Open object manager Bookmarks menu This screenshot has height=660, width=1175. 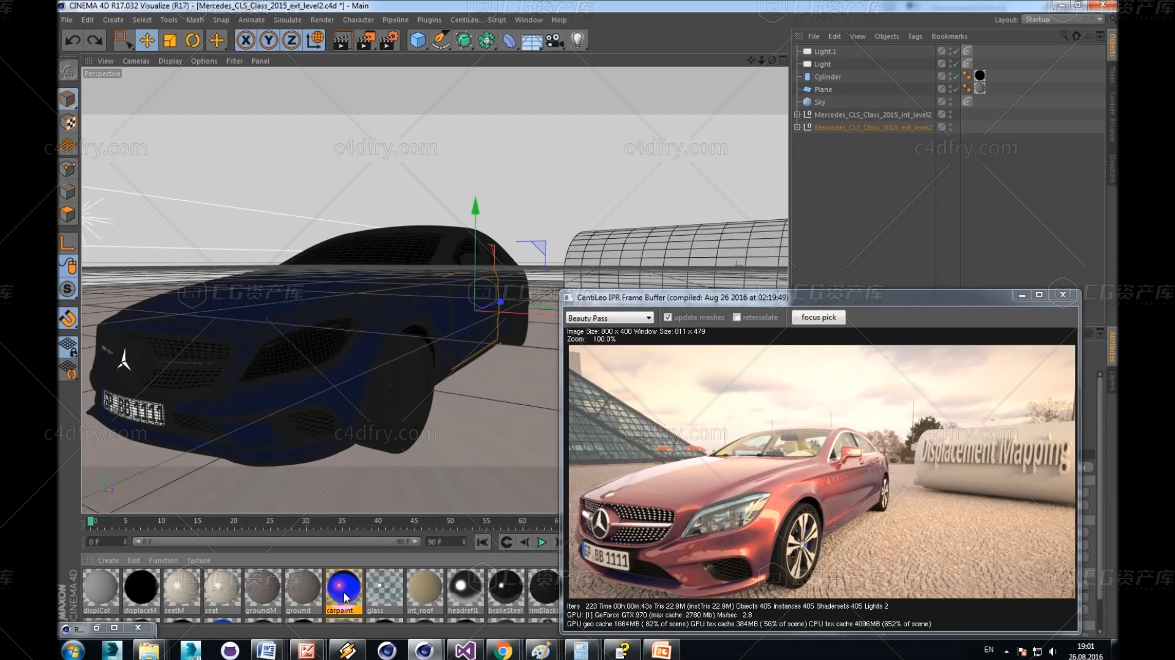coord(949,36)
